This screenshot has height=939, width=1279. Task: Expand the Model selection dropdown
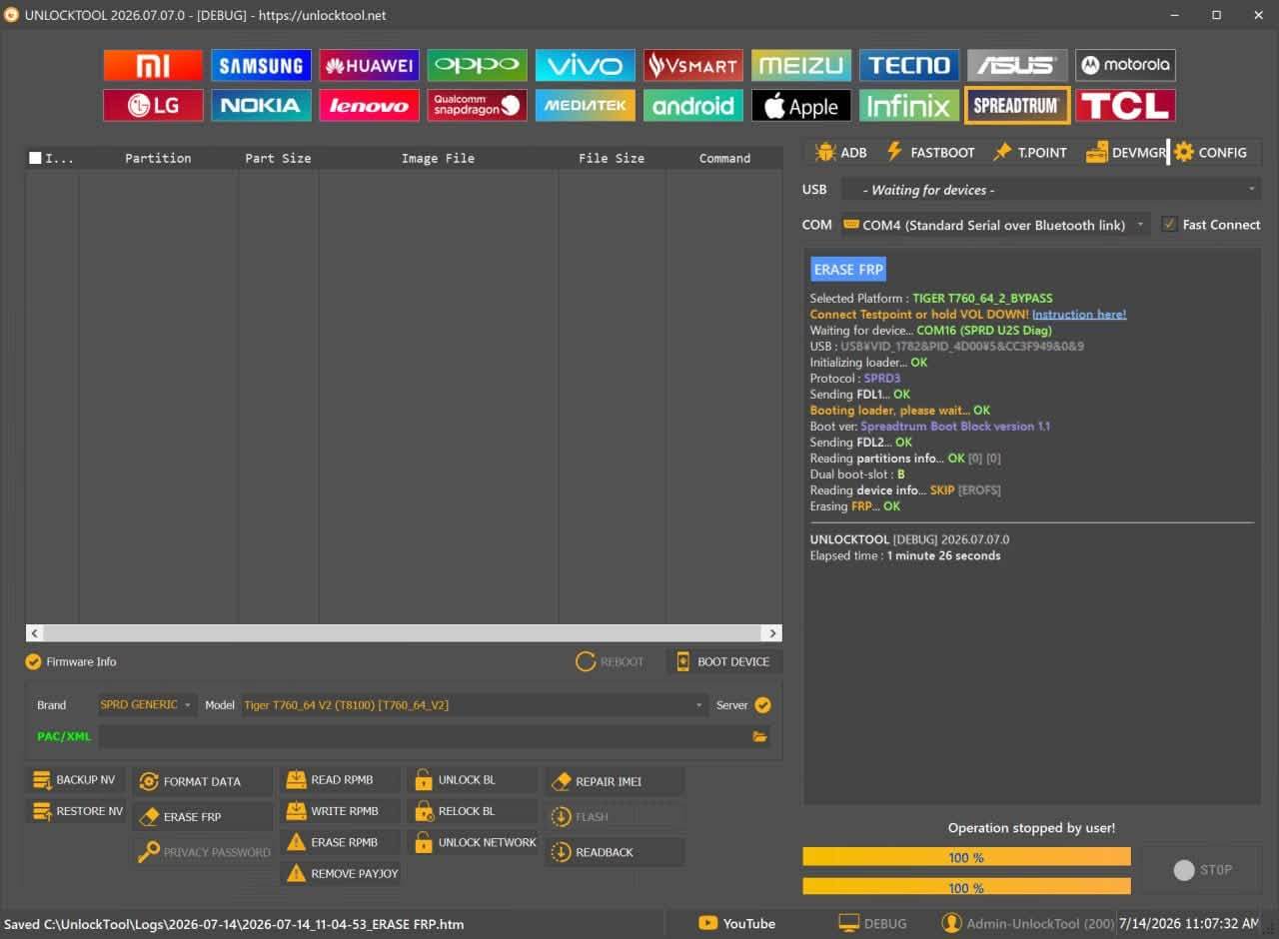(474, 705)
